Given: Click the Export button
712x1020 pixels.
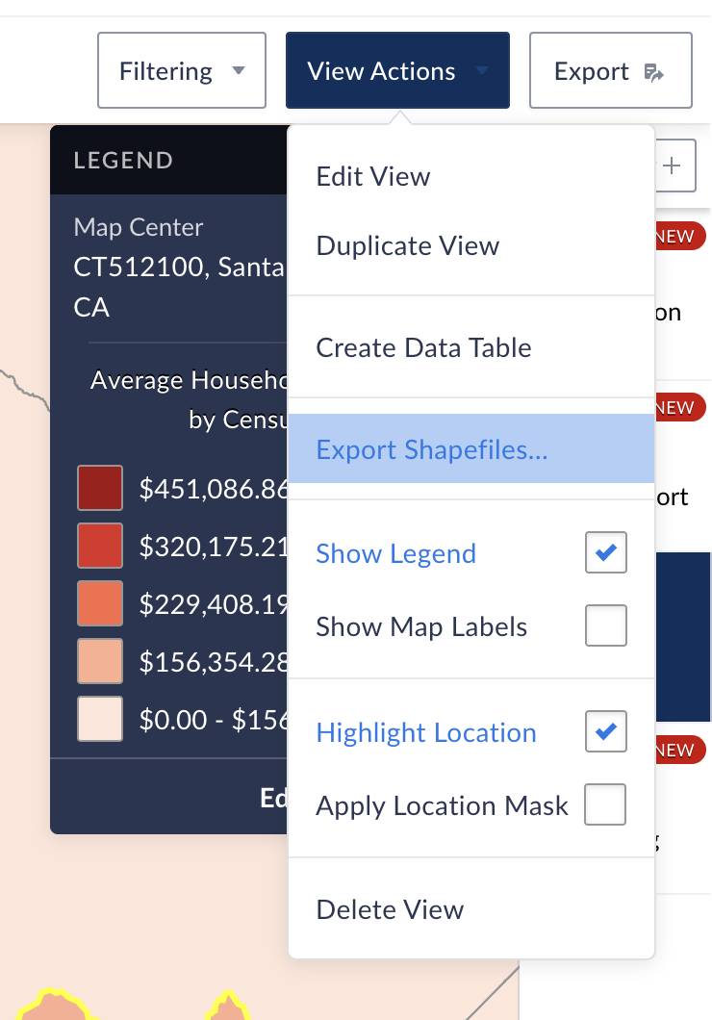Looking at the screenshot, I should click(611, 70).
